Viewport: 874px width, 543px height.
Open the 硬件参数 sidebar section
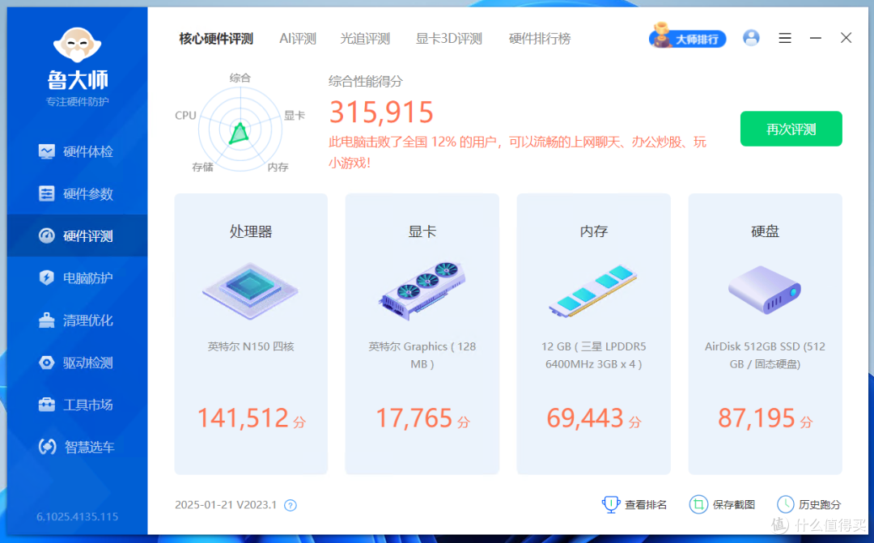click(77, 193)
